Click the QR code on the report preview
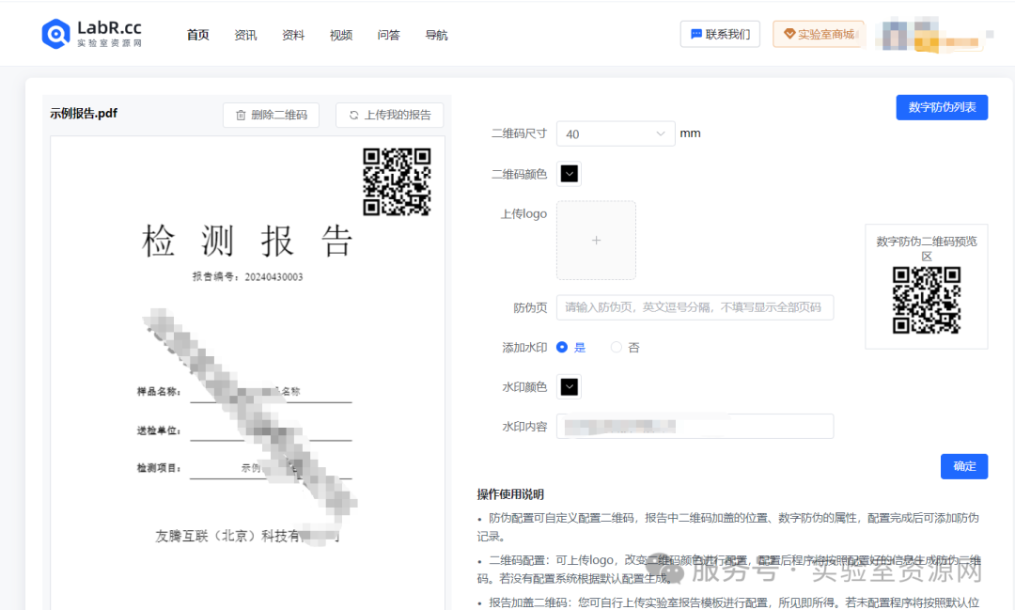The width and height of the screenshot is (1015, 610). (x=397, y=182)
